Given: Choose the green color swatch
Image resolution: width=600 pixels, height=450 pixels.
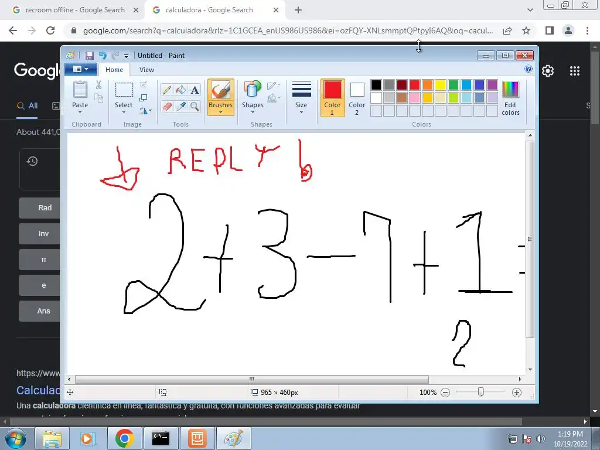Looking at the screenshot, I should 454,85.
